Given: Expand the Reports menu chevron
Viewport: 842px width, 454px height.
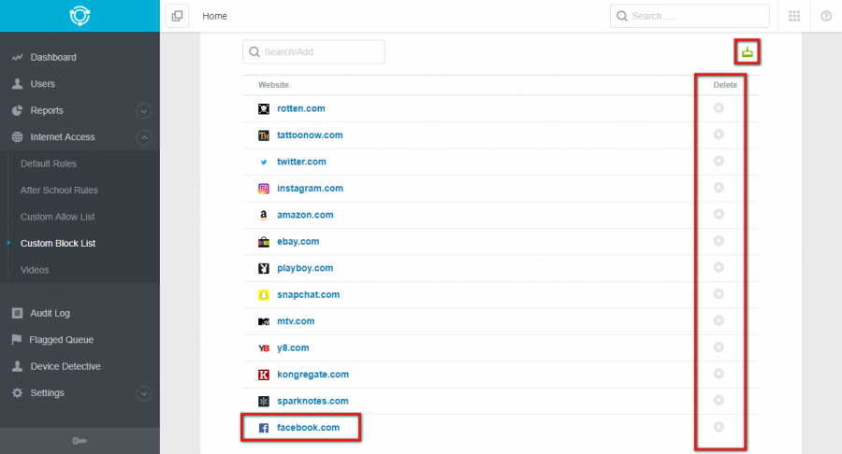Looking at the screenshot, I should [x=143, y=111].
